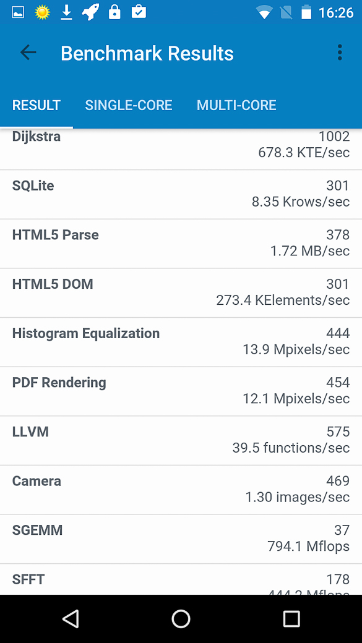Screen dimensions: 362x643
Task: Tap the sun weather icon in the status bar
Action: click(x=42, y=13)
